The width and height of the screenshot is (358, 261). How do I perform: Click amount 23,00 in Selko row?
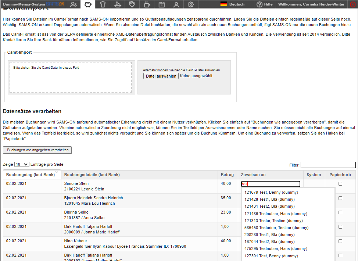point(226,212)
